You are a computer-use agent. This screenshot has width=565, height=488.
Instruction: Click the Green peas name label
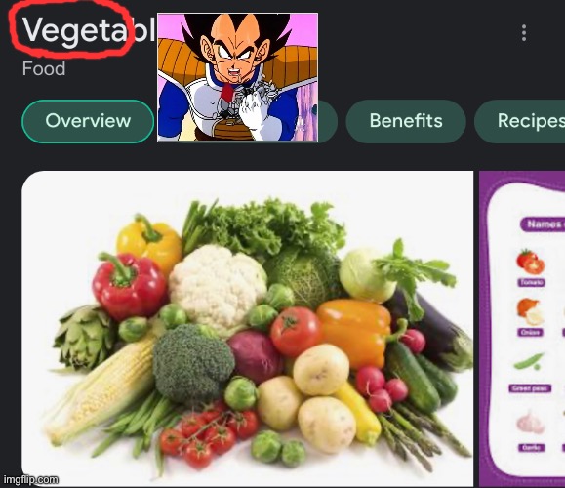pyautogui.click(x=530, y=388)
